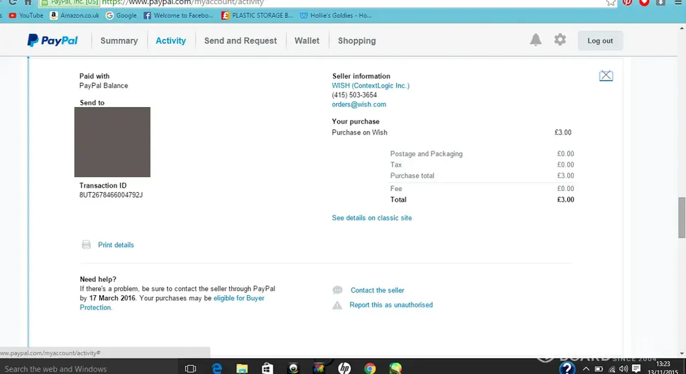686x374 pixels.
Task: Go to the Summary tab
Action: [x=119, y=41]
